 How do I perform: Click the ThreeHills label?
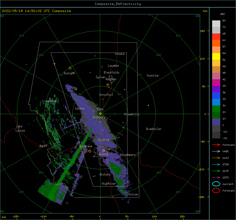(x=132, y=114)
